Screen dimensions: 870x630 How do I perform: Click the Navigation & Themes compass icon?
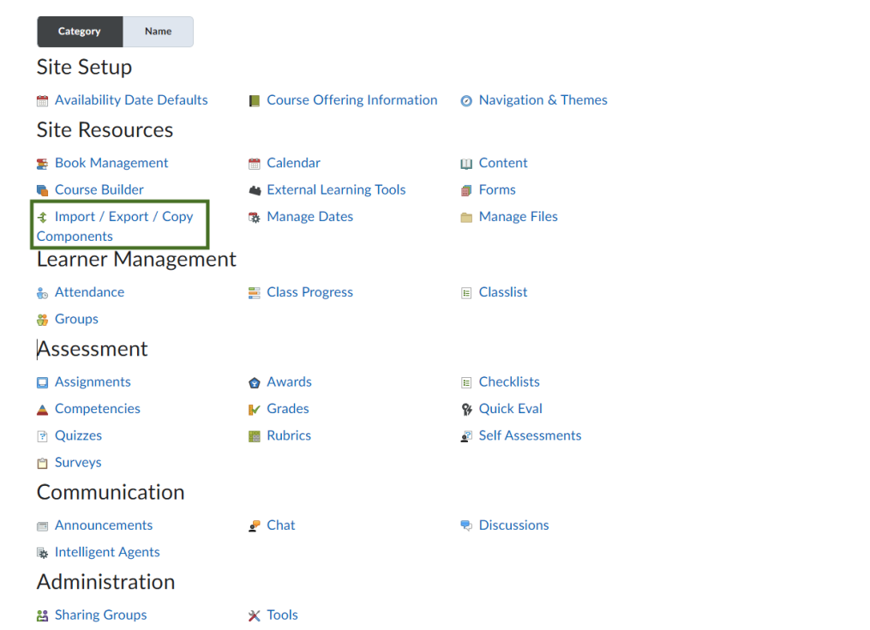[x=466, y=101]
